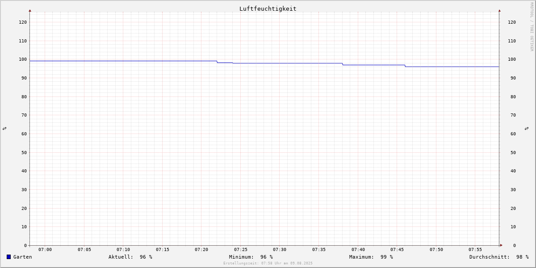The width and height of the screenshot is (536, 268).
Task: Click the left y-axis 10 label
Action: pos(24,227)
